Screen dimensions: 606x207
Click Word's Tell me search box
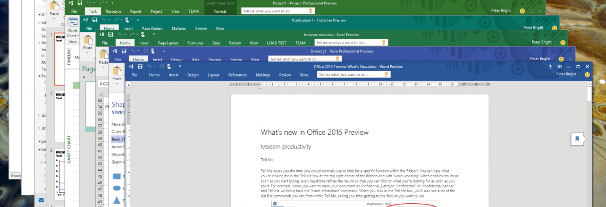pos(353,75)
